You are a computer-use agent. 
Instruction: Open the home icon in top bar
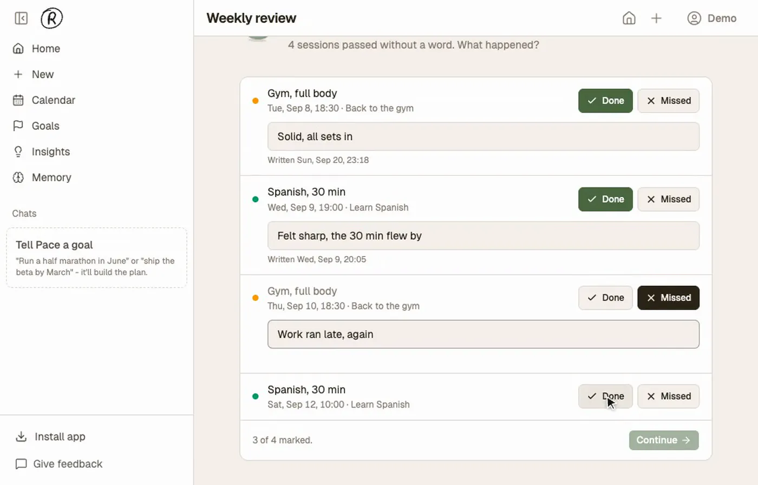pos(629,18)
